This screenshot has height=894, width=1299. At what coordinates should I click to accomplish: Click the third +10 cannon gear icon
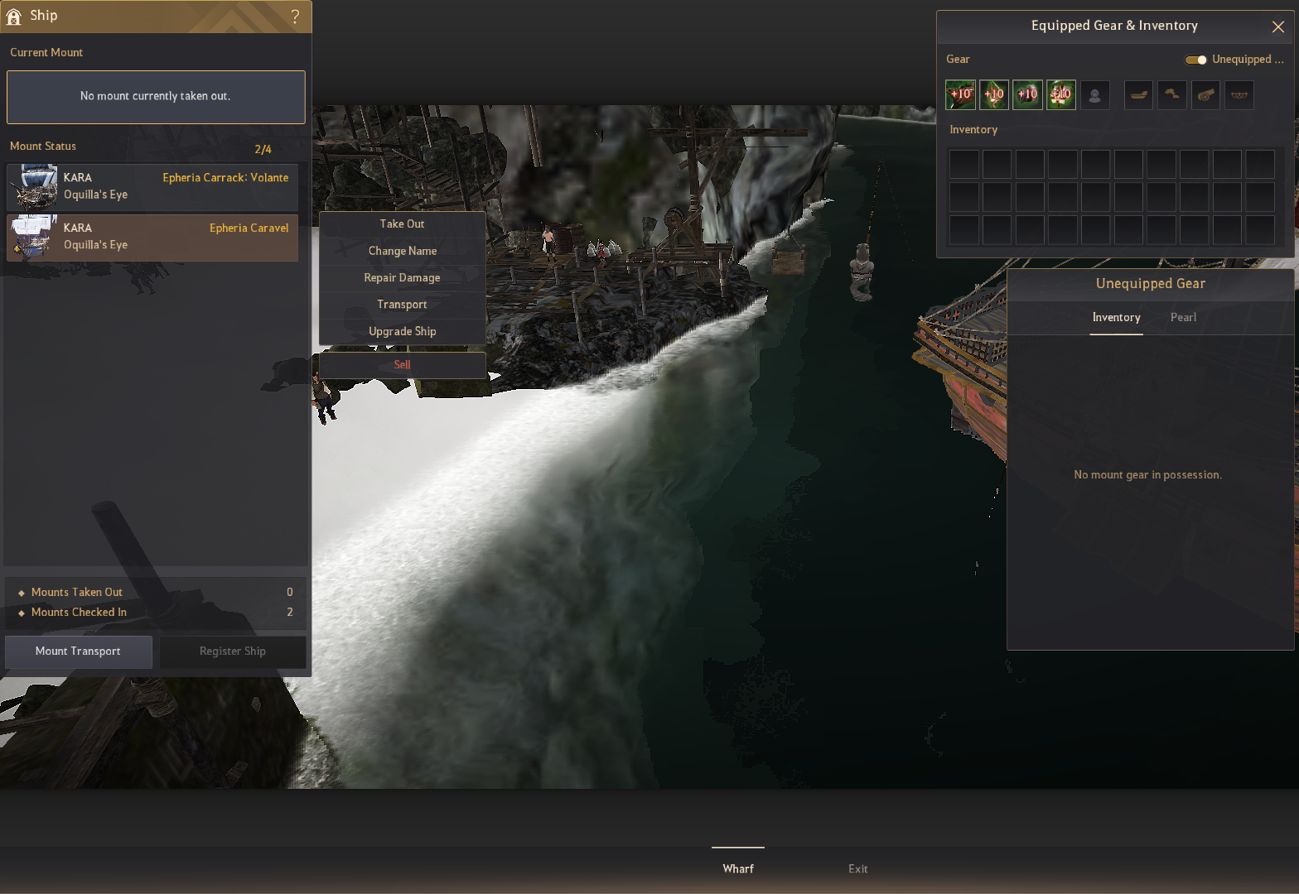(x=1027, y=95)
